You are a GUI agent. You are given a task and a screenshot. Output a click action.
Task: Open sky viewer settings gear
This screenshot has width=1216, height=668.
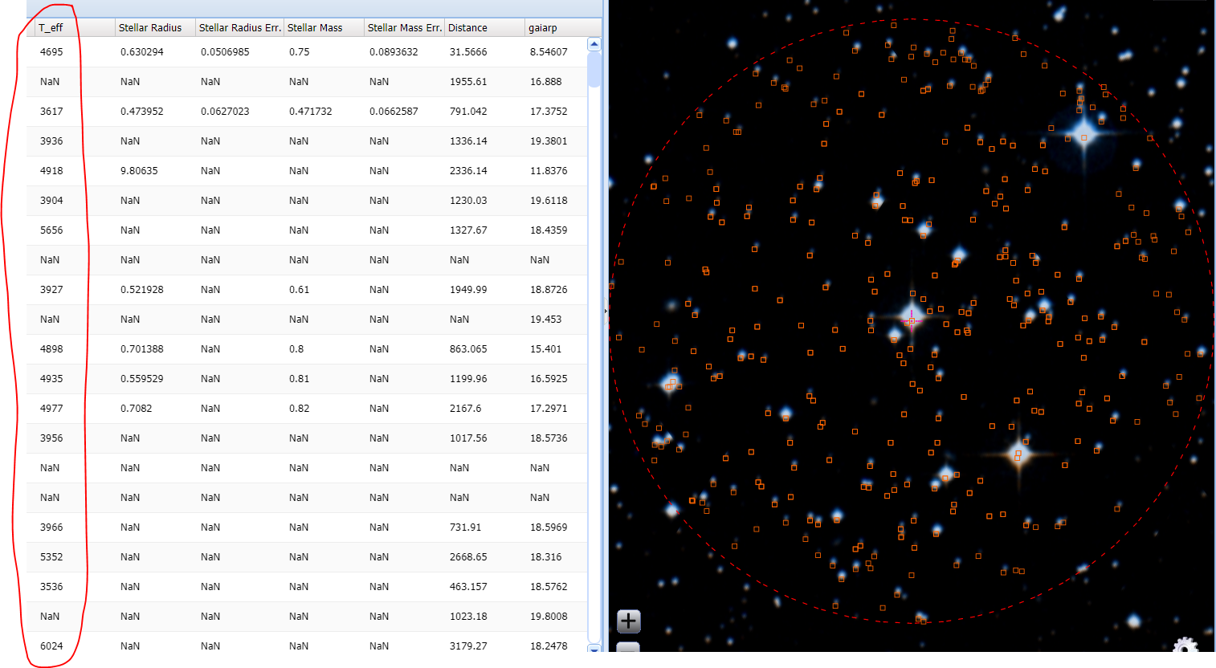[1185, 646]
